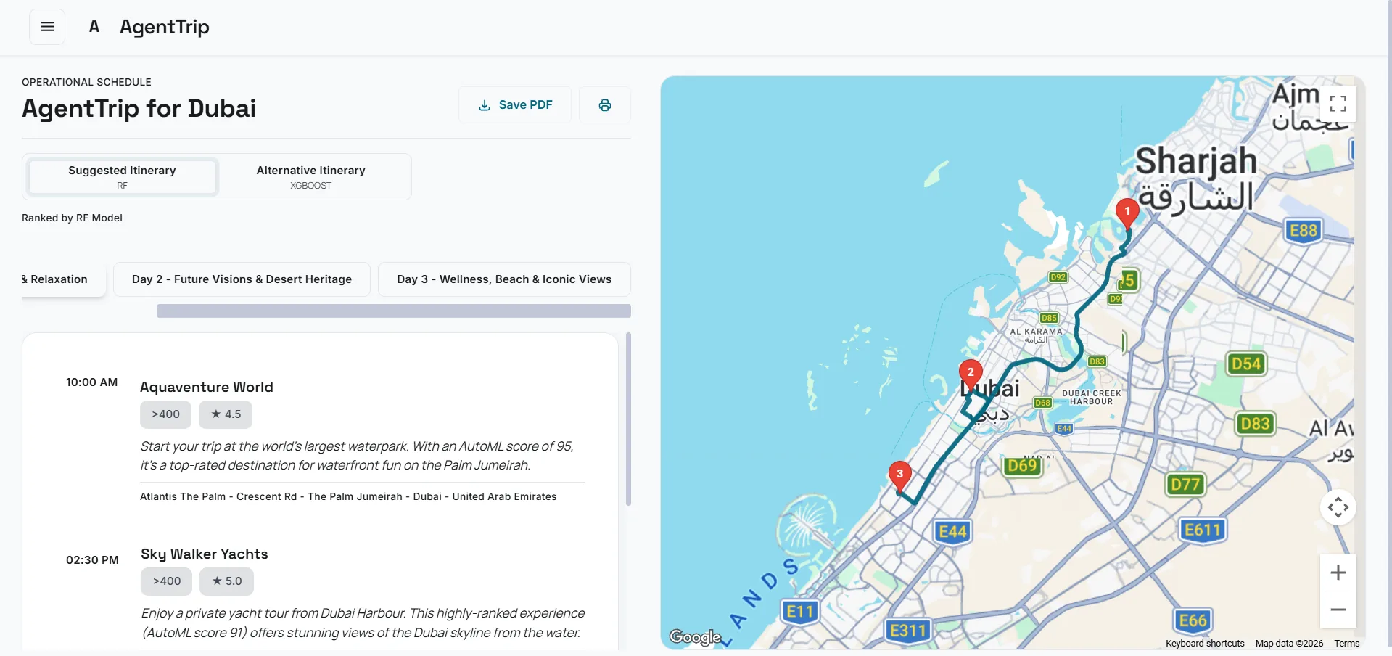
Task: Open map camera pan controls
Action: click(1338, 507)
